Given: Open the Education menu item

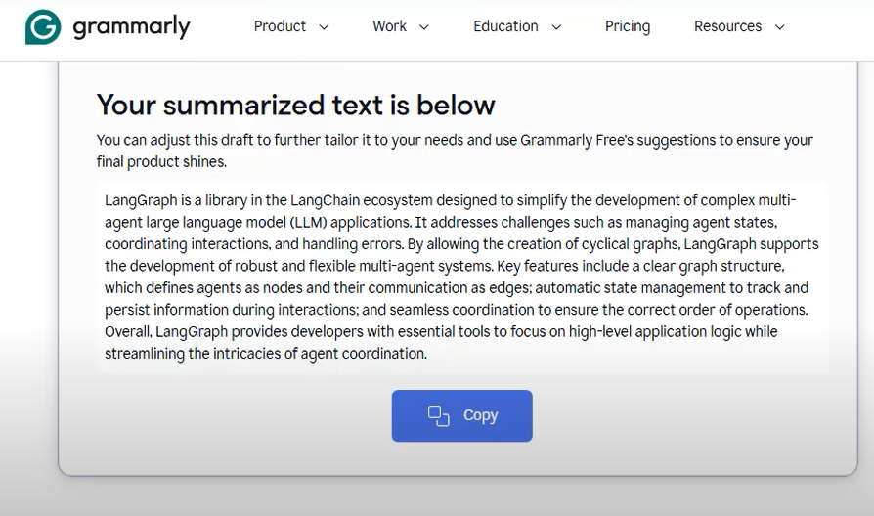Looking at the screenshot, I should (x=505, y=26).
